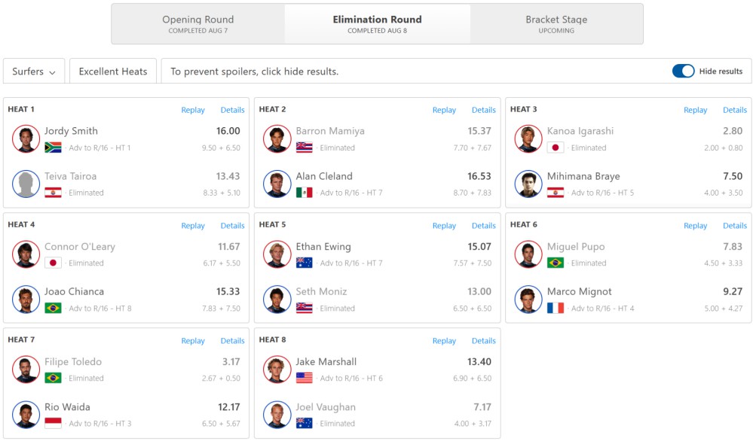Screen dimensions: 753x441
Task: Toggle the Hide results switch
Action: coord(683,71)
